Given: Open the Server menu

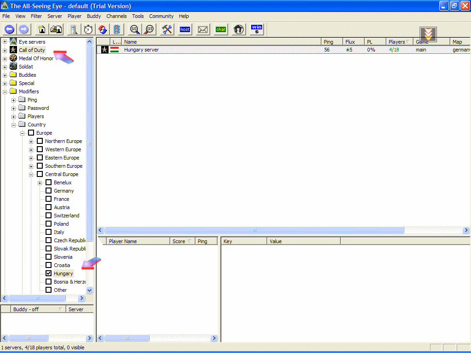Looking at the screenshot, I should (x=55, y=16).
